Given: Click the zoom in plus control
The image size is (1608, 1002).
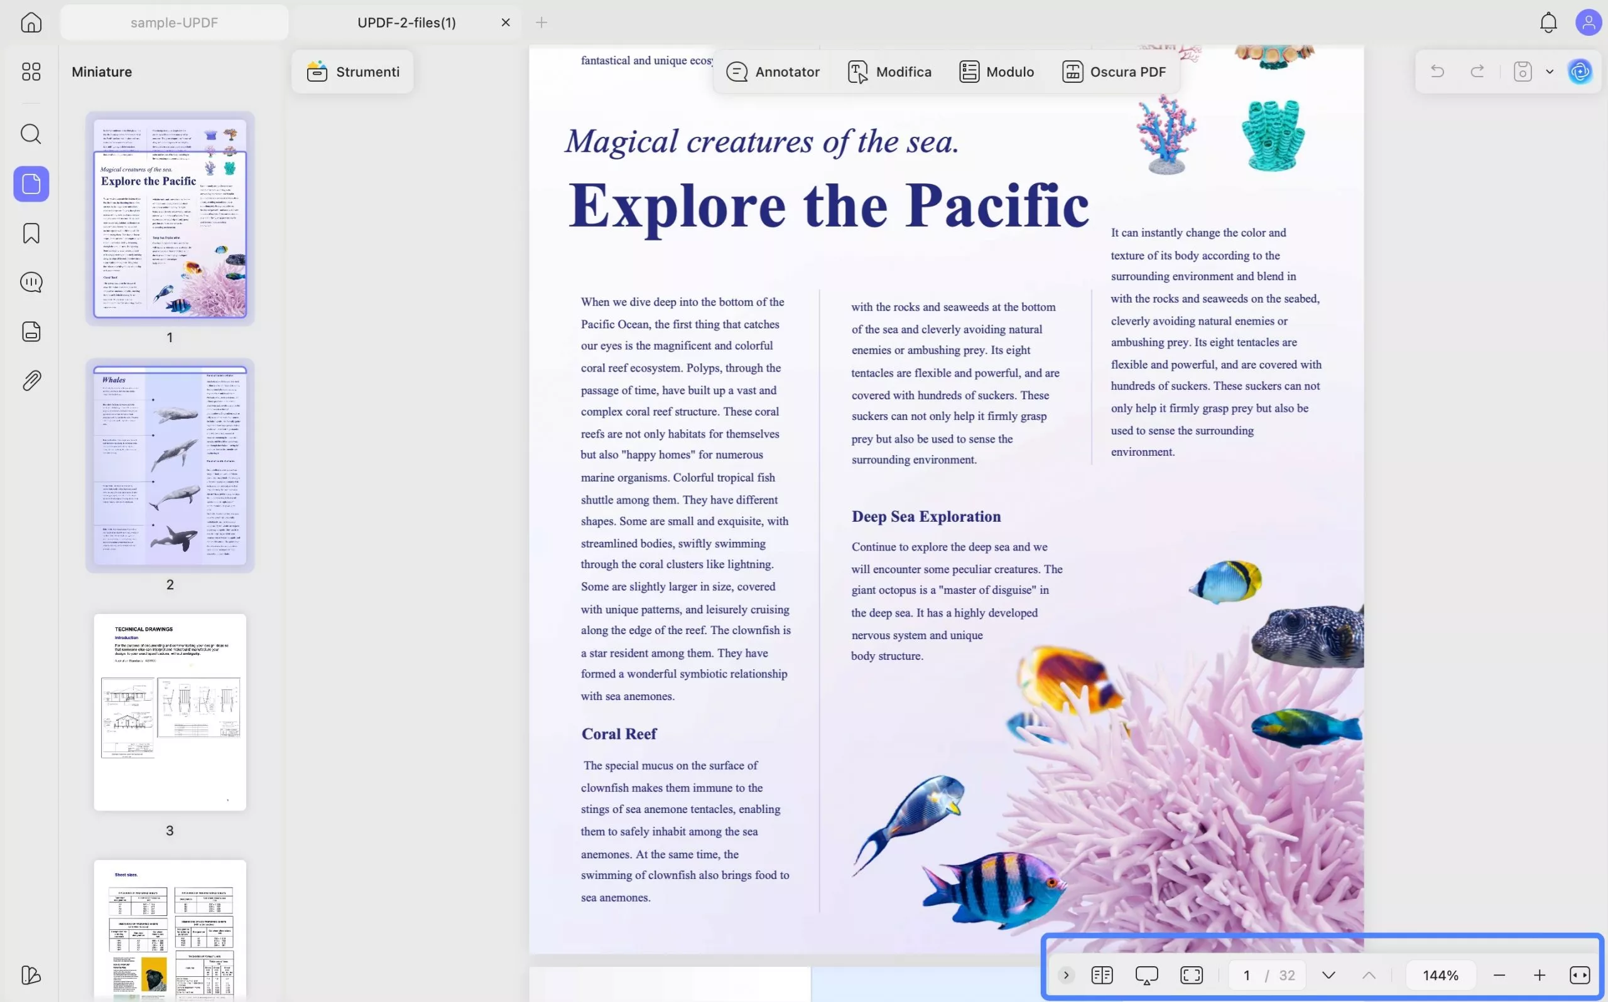Looking at the screenshot, I should coord(1540,976).
